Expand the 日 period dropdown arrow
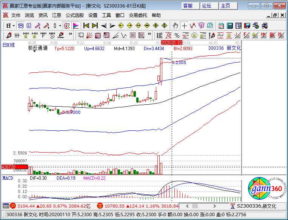288x220 pixels. tap(14, 26)
